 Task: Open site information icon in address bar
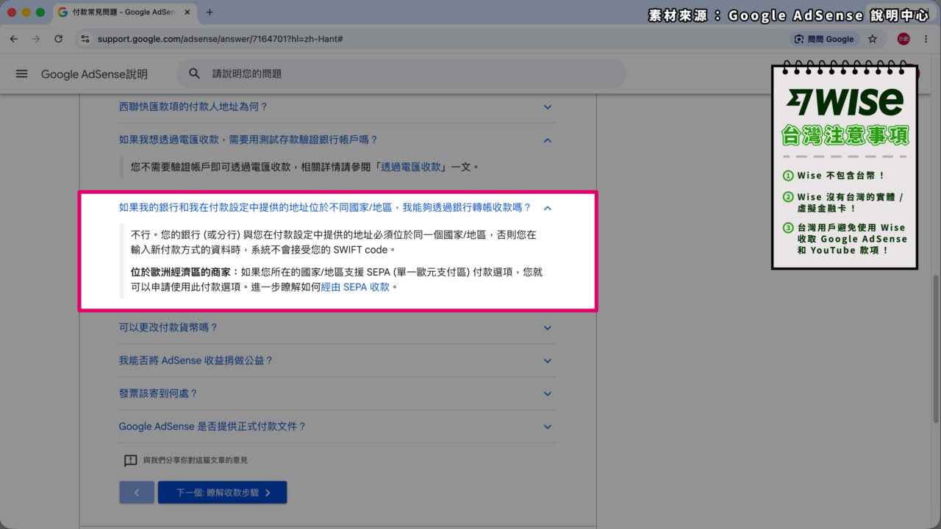coord(85,39)
